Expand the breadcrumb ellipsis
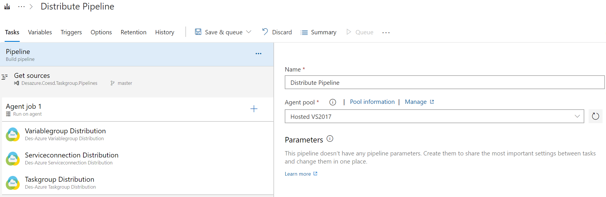 coord(21,6)
